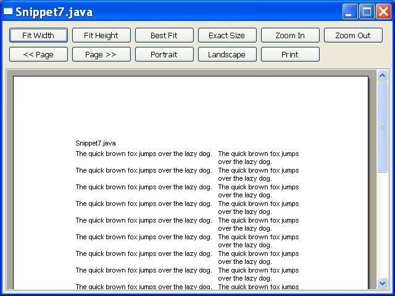Click Zoom In to enlarge preview
This screenshot has width=395, height=296.
pyautogui.click(x=290, y=35)
